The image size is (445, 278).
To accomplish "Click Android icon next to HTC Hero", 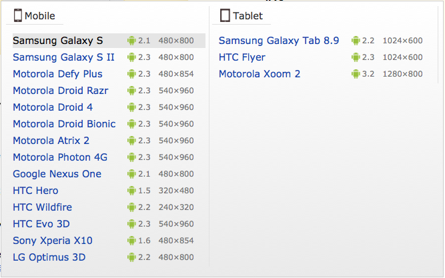I will click(131, 191).
